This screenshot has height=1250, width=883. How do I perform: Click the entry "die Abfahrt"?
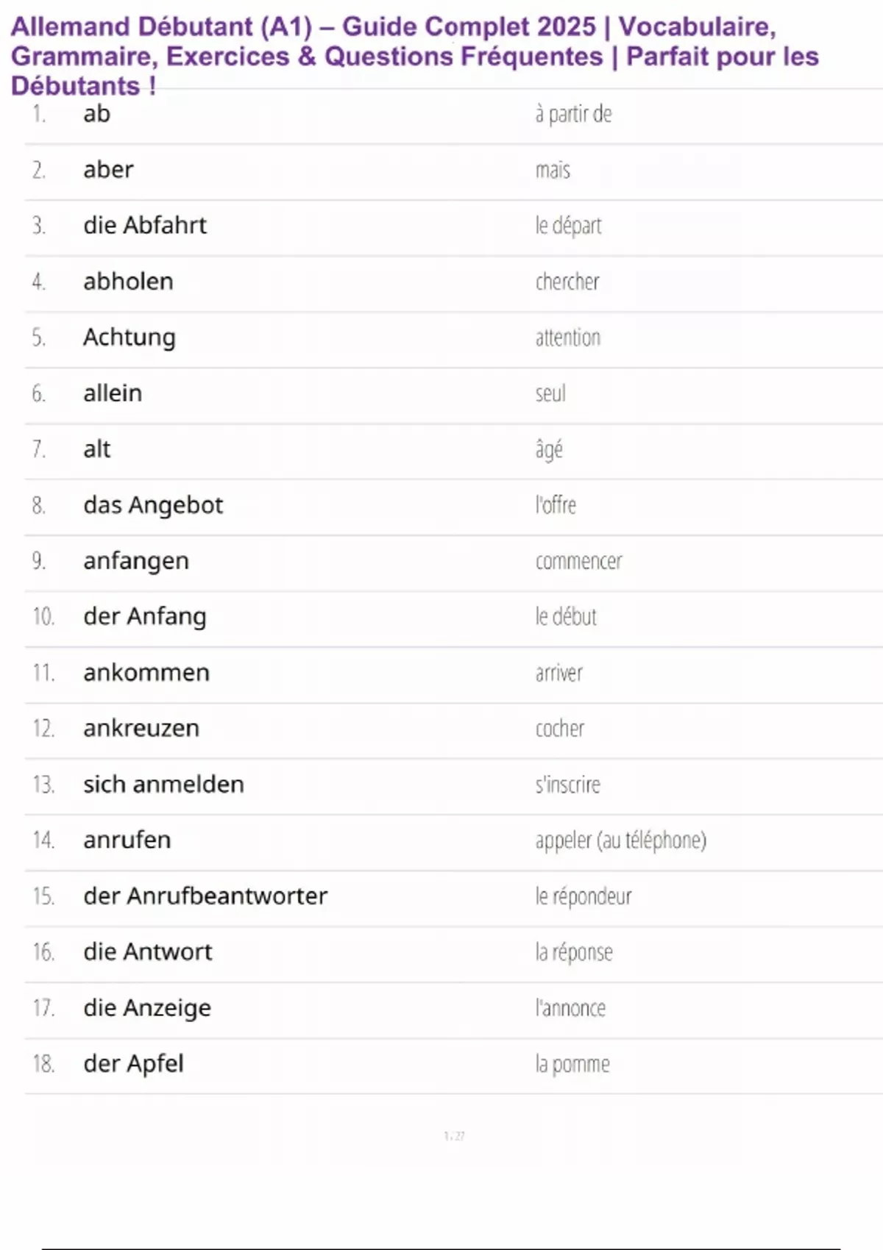(x=145, y=225)
